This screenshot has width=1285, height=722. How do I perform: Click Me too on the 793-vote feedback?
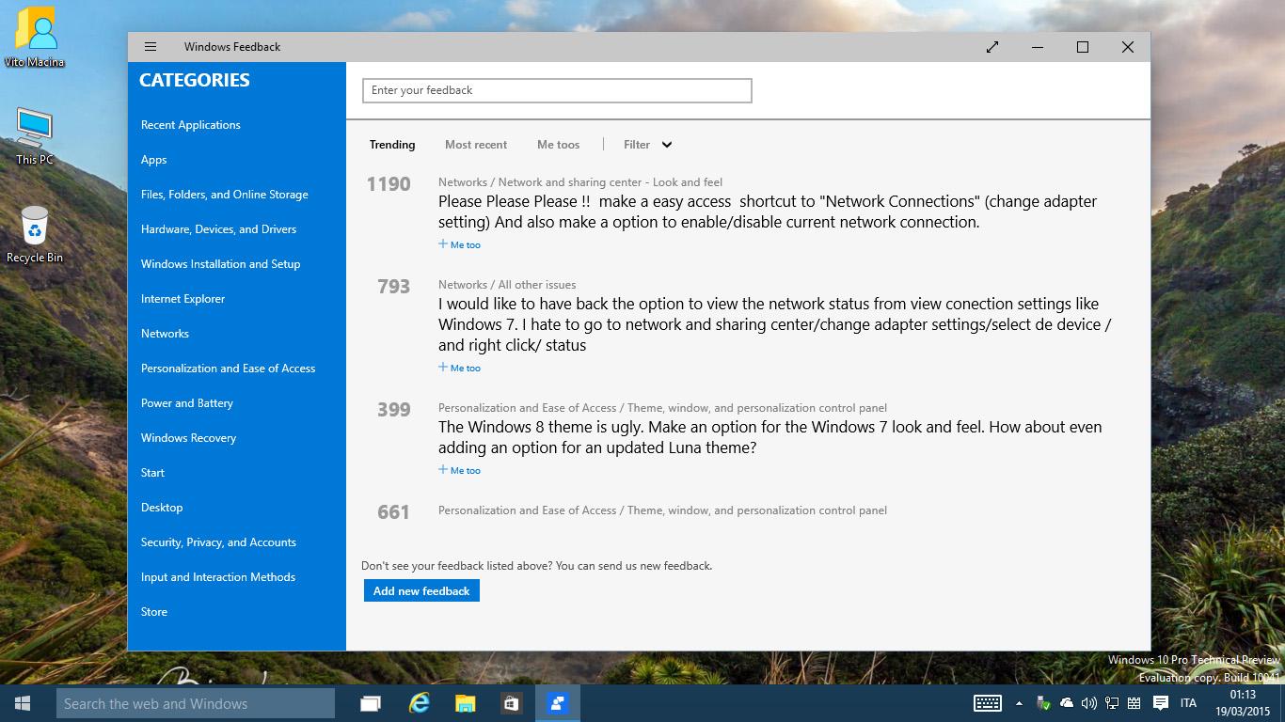(x=460, y=368)
